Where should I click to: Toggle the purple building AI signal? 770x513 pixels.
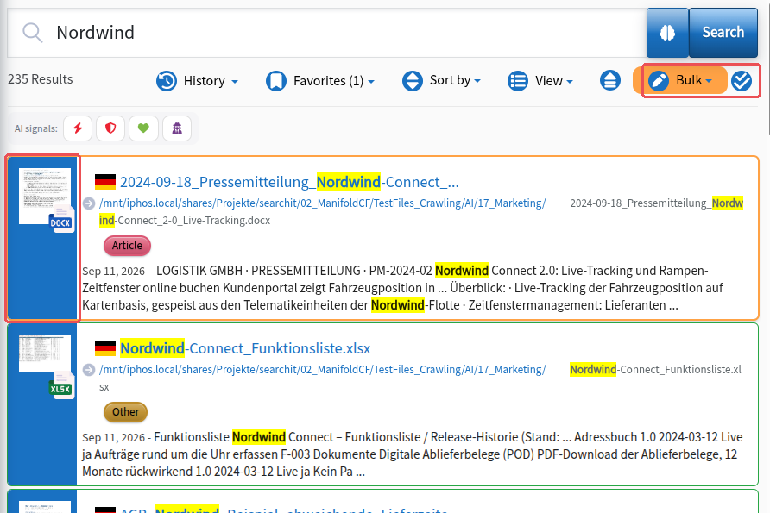(x=177, y=128)
